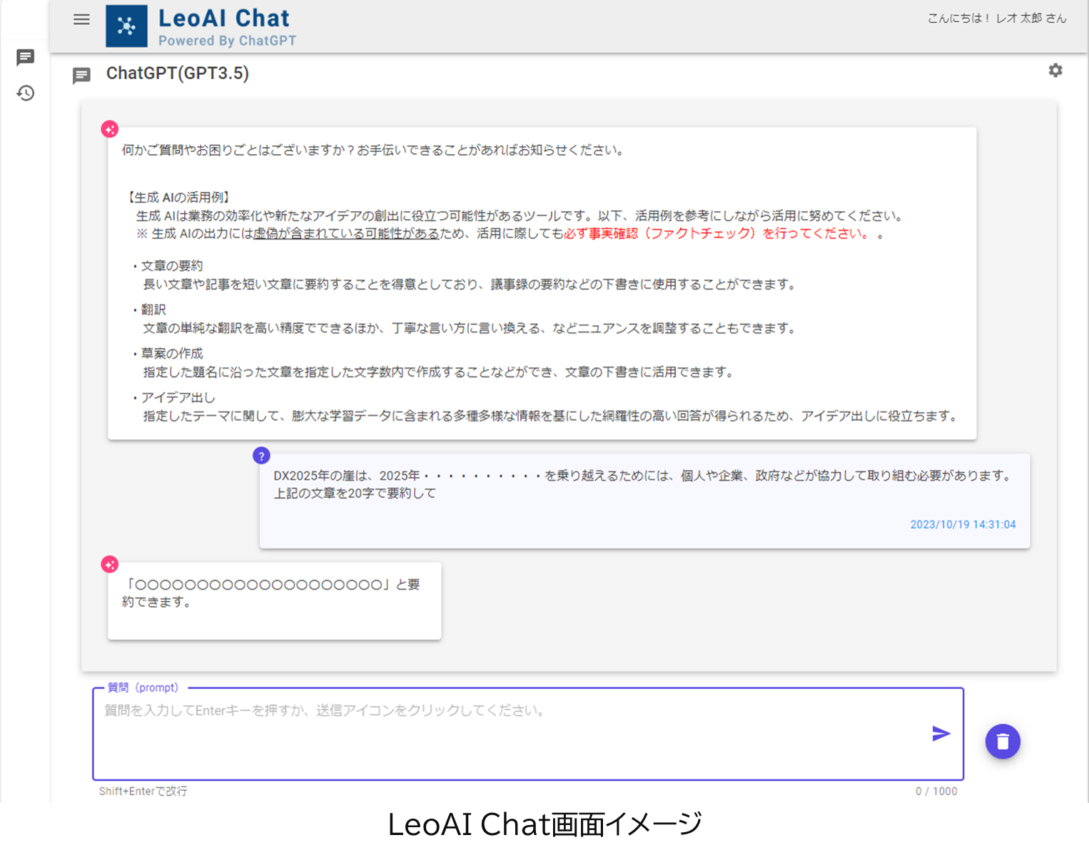Click the LeoAI Chat title text
Image resolution: width=1089 pixels, height=855 pixels.
pyautogui.click(x=224, y=18)
